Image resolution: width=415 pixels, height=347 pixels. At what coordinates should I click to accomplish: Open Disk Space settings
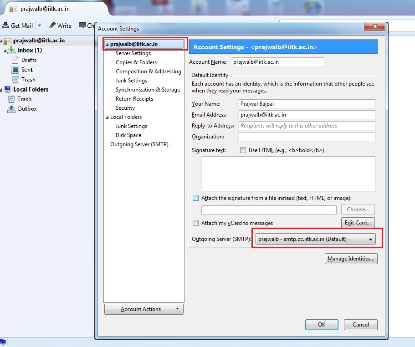point(128,135)
